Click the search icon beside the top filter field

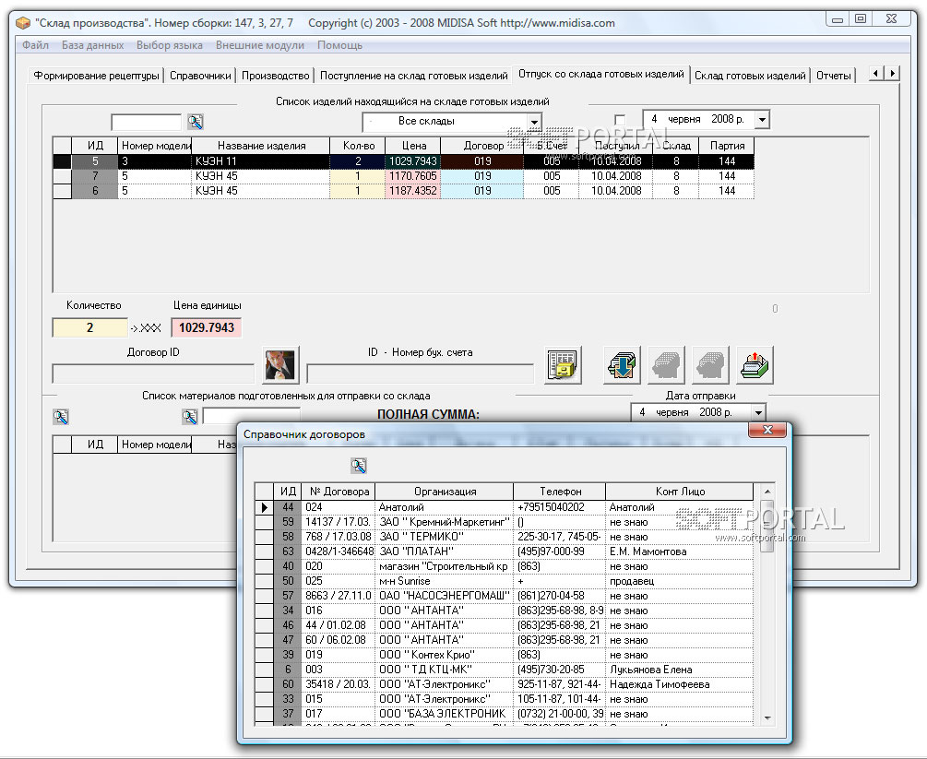[196, 122]
